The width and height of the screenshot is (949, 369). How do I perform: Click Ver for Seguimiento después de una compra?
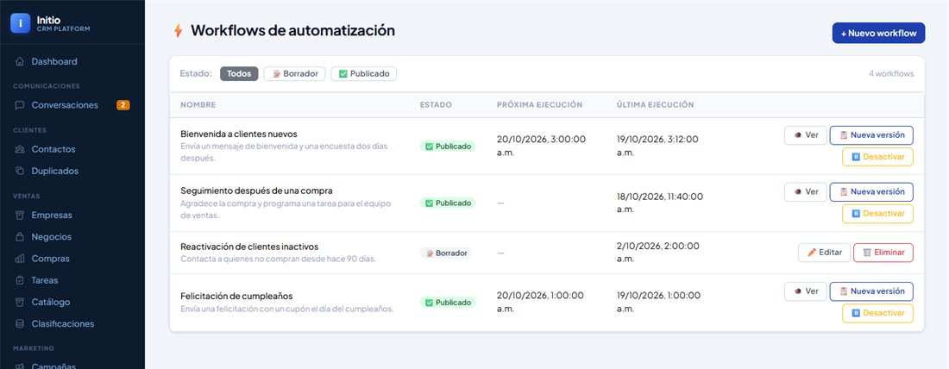tap(806, 192)
